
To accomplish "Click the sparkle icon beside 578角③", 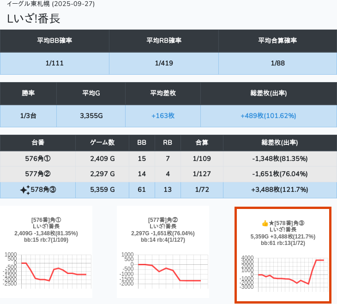I will tap(25, 190).
